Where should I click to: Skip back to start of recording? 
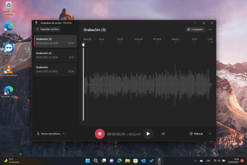pos(163,134)
